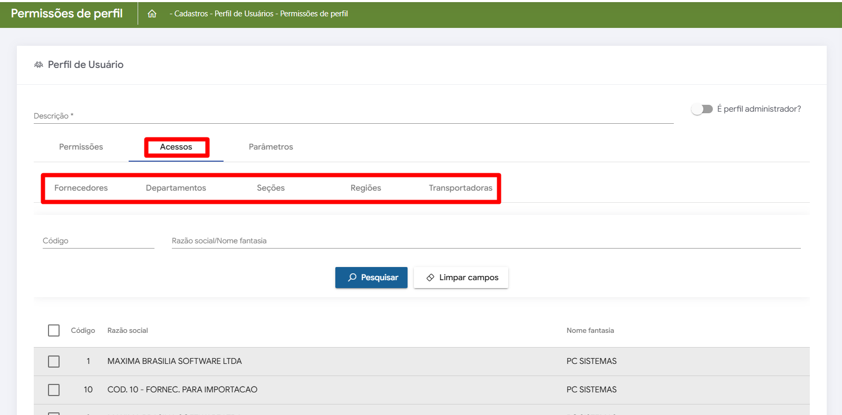
Task: Click the home icon in breadcrumb
Action: (x=152, y=14)
